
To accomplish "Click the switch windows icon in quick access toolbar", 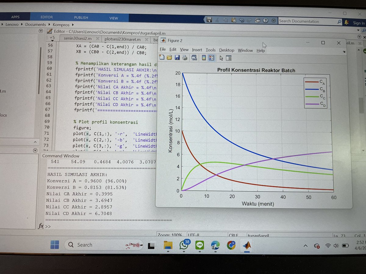I will (257, 20).
